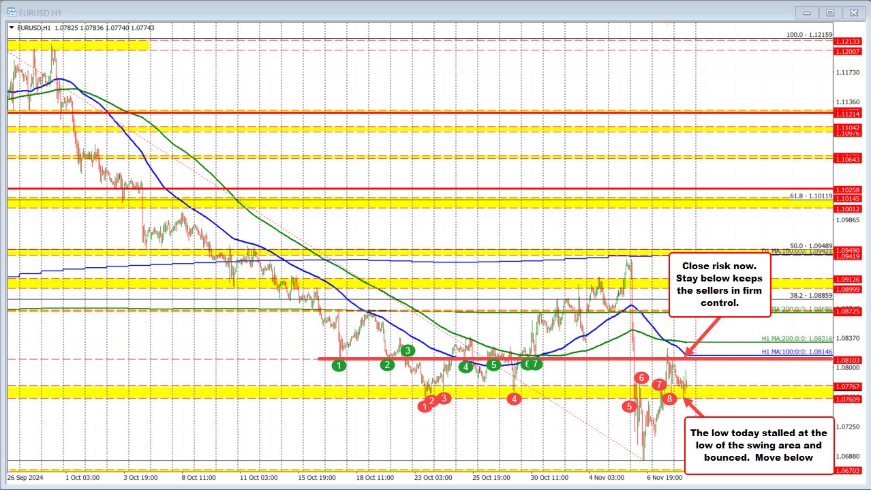Click the chart symbol icon in the title bar
871x490 pixels.
(10, 12)
